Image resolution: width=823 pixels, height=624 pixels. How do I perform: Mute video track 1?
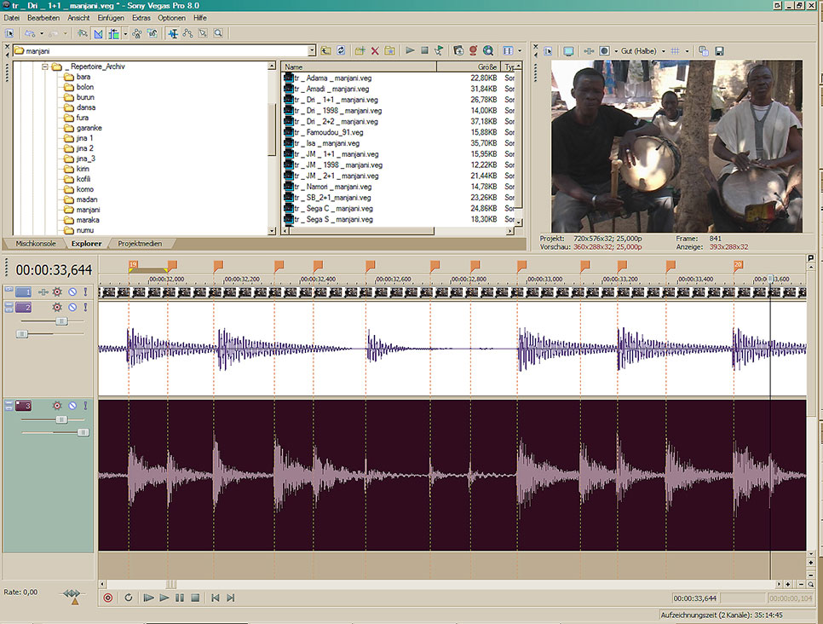(x=72, y=292)
